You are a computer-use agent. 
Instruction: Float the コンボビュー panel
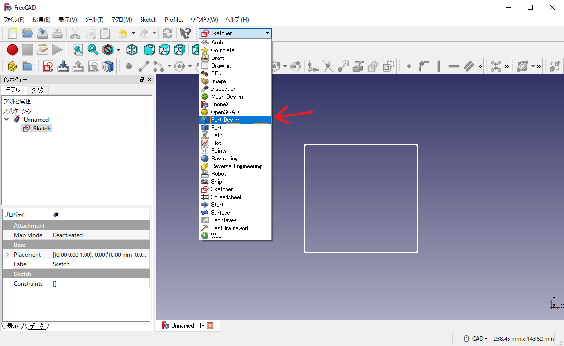pos(141,80)
